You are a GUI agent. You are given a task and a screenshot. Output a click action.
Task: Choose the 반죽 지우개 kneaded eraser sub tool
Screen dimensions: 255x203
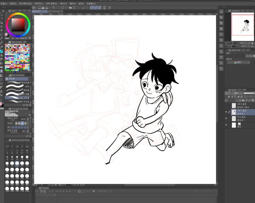(x=17, y=102)
